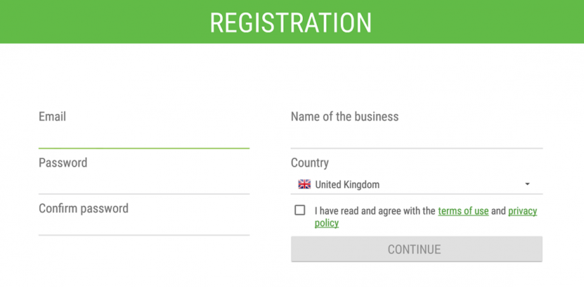Viewport: 584px width, 287px height.
Task: Click the CONTINUE button
Action: tap(417, 249)
